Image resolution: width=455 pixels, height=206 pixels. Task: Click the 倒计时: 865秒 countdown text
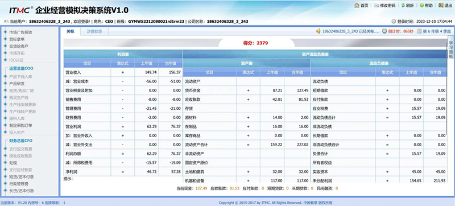pyautogui.click(x=400, y=31)
